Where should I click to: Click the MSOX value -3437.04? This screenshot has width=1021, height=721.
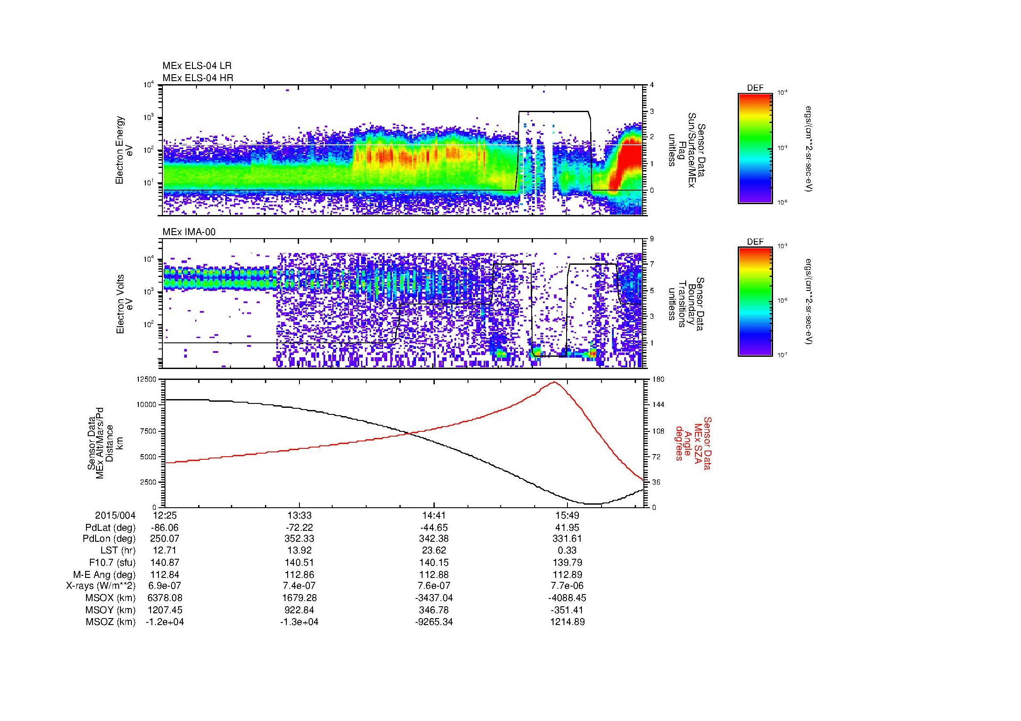tap(433, 598)
